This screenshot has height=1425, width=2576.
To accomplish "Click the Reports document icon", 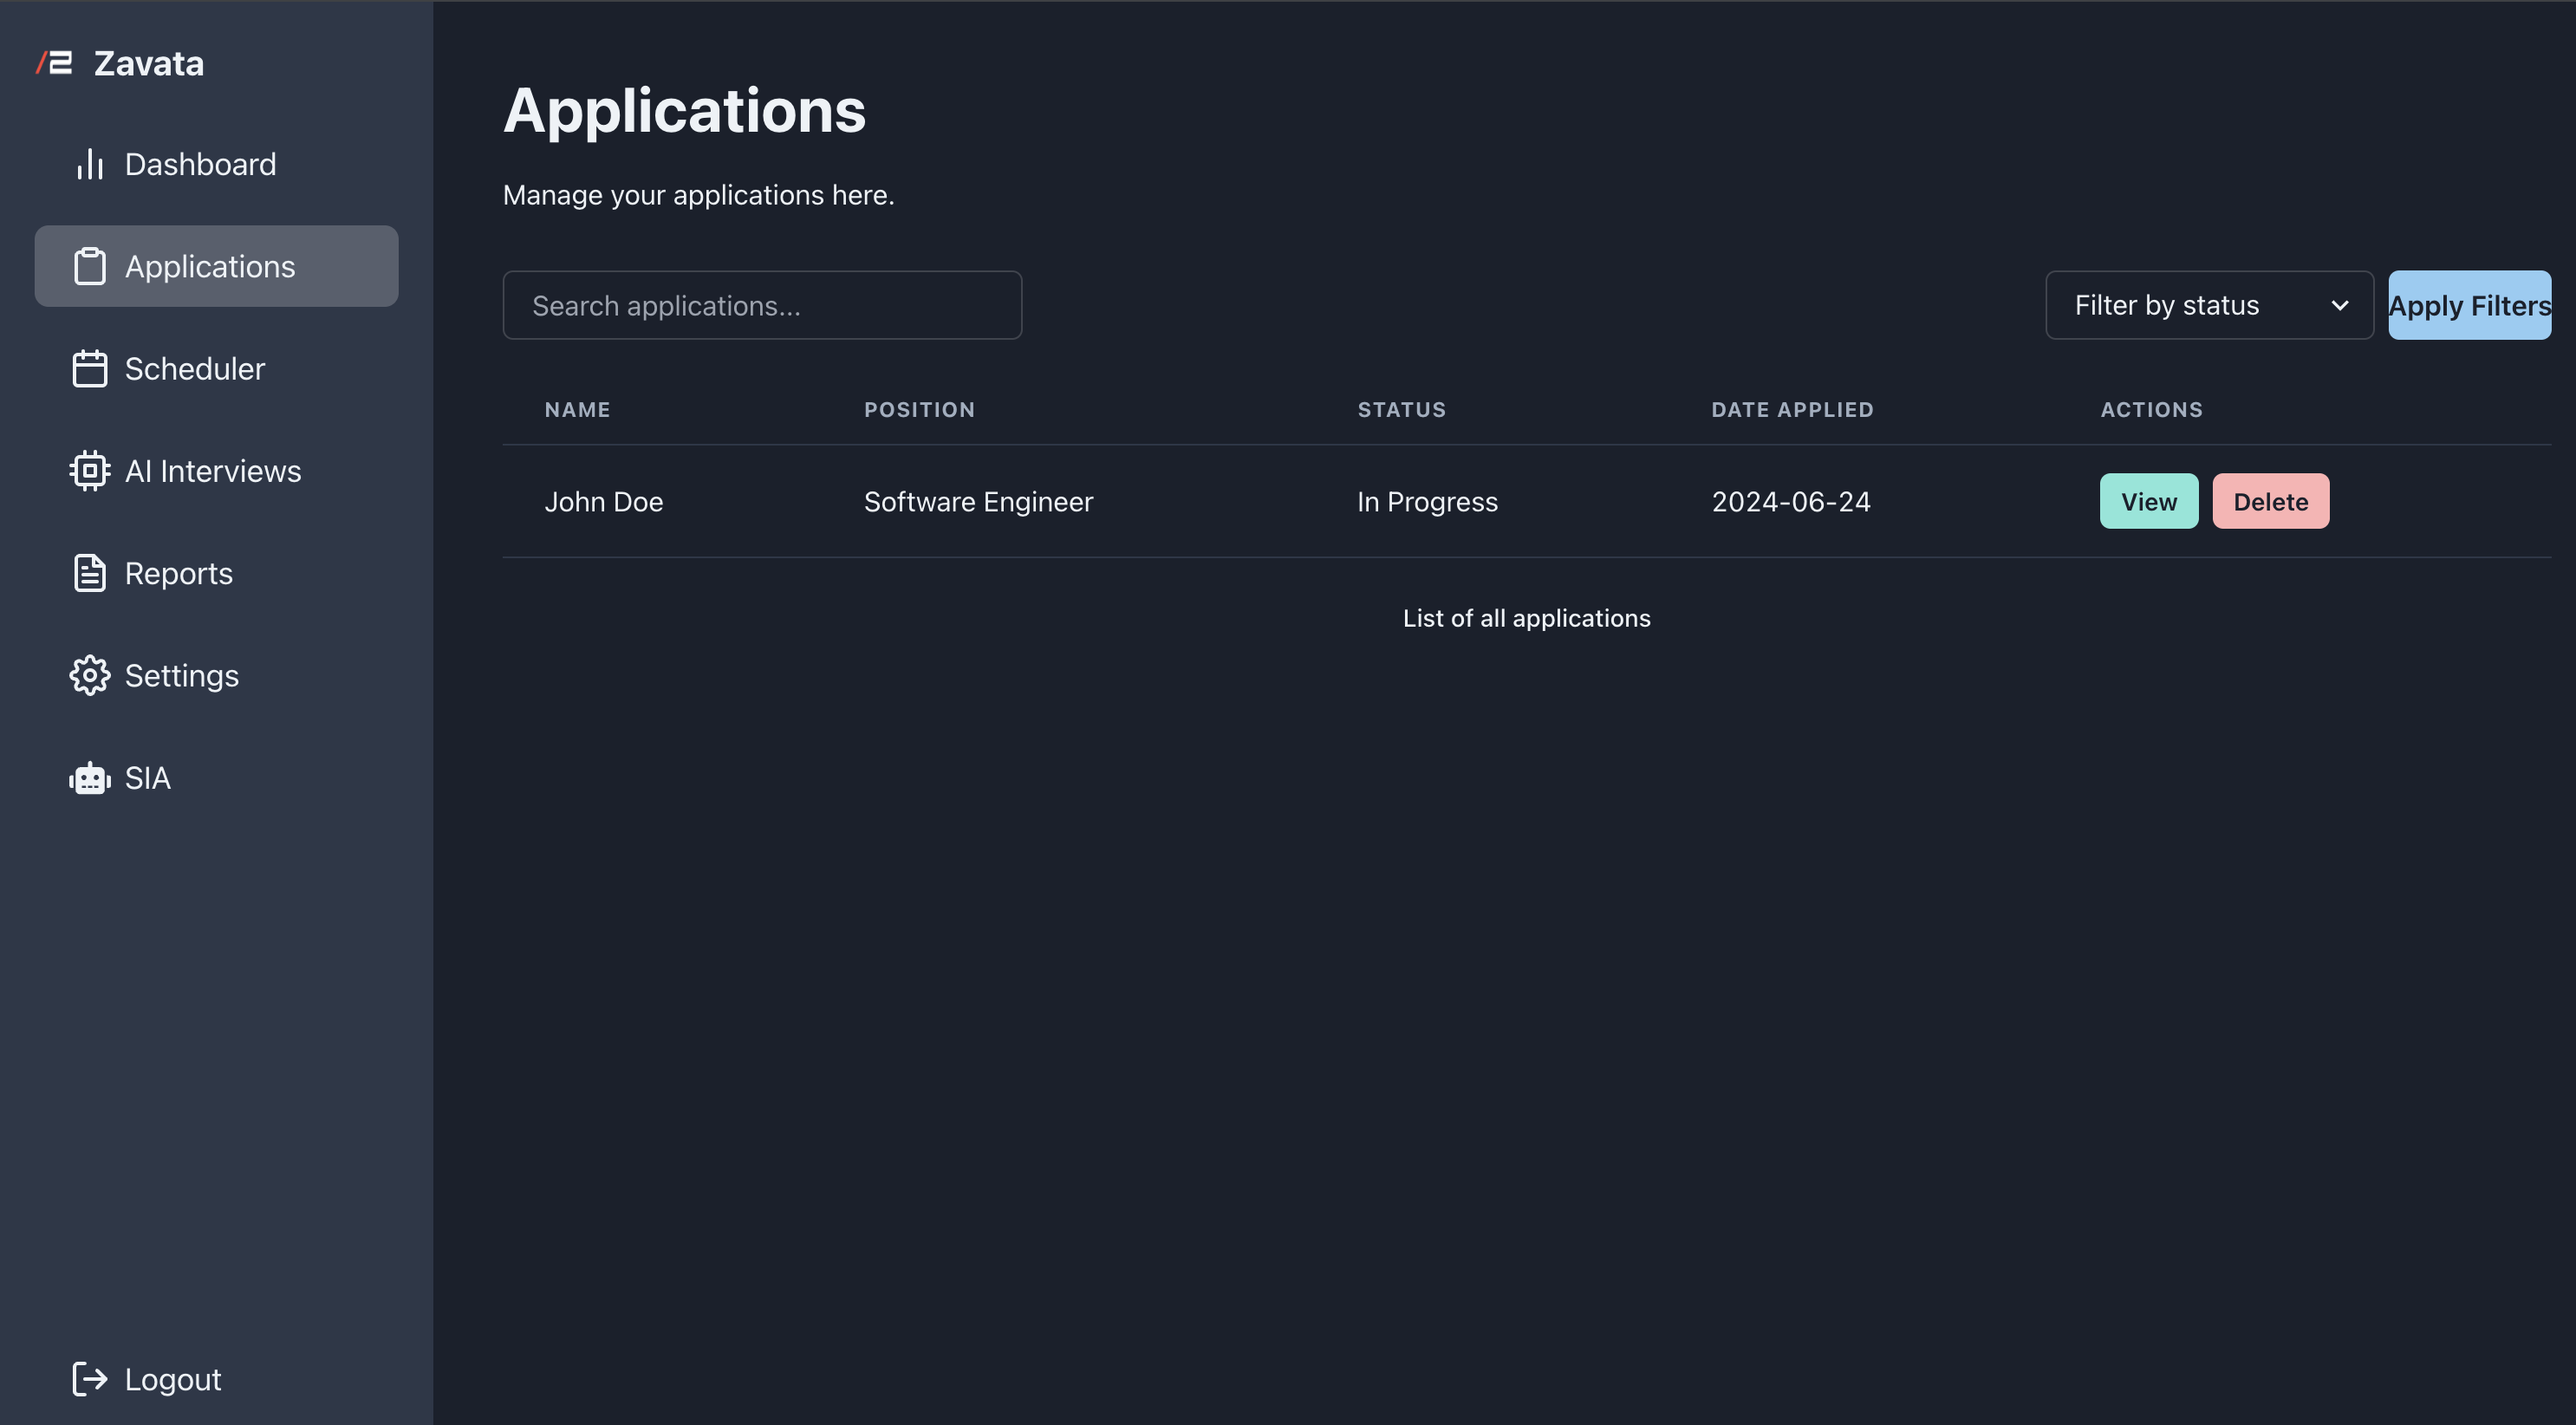I will point(89,573).
